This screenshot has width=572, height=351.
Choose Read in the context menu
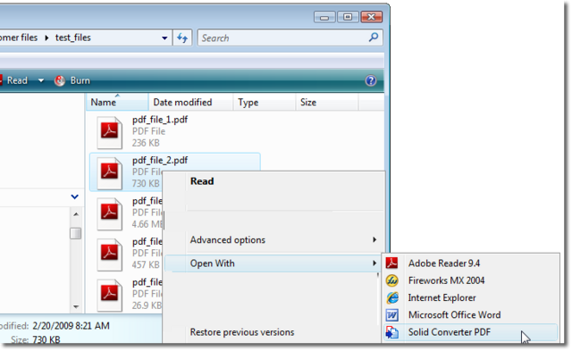202,181
